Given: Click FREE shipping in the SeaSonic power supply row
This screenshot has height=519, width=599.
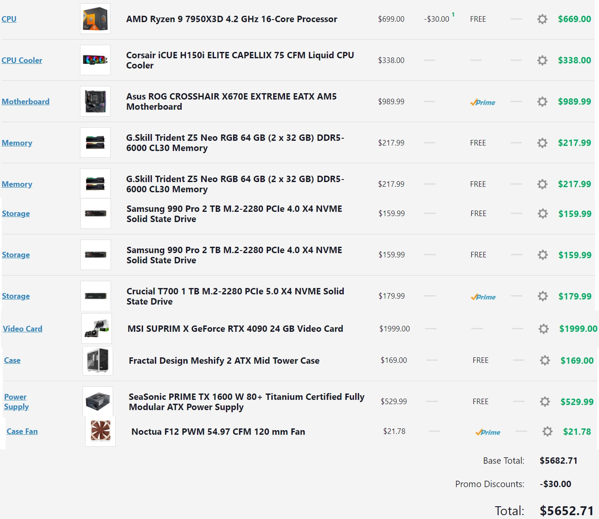Looking at the screenshot, I should pos(480,402).
